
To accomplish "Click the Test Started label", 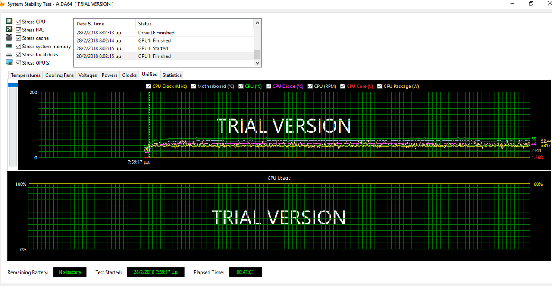I will pos(109,272).
